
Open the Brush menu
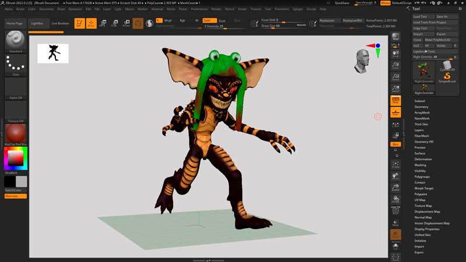click(x=20, y=9)
